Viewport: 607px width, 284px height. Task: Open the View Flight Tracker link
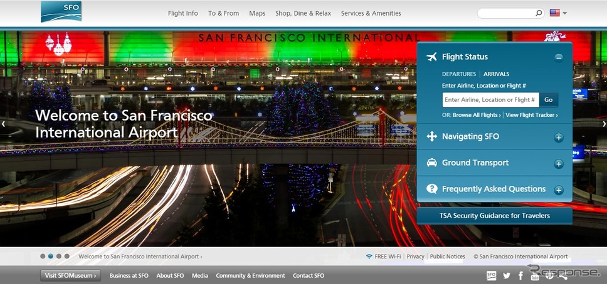pos(532,115)
